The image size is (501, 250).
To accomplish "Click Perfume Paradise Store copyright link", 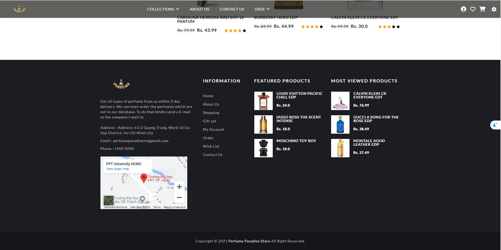I will pos(249,241).
